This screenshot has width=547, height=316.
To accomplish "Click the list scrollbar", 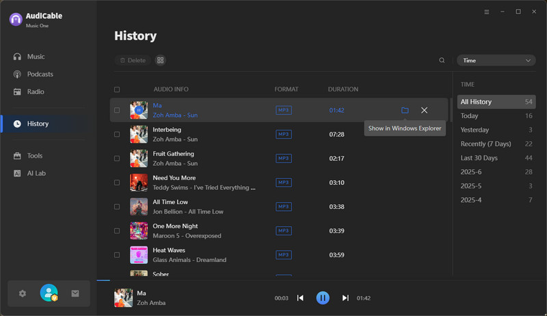I will pyautogui.click(x=451, y=110).
